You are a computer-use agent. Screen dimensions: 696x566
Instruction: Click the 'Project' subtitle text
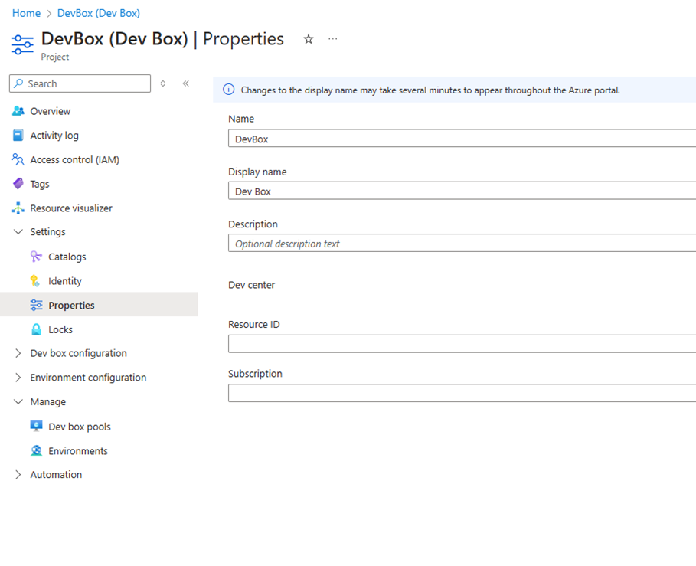[x=55, y=57]
